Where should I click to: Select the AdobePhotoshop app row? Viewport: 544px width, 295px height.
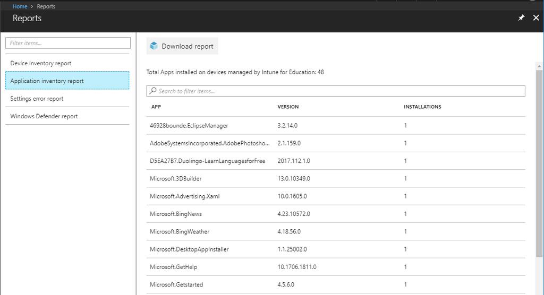(x=336, y=143)
